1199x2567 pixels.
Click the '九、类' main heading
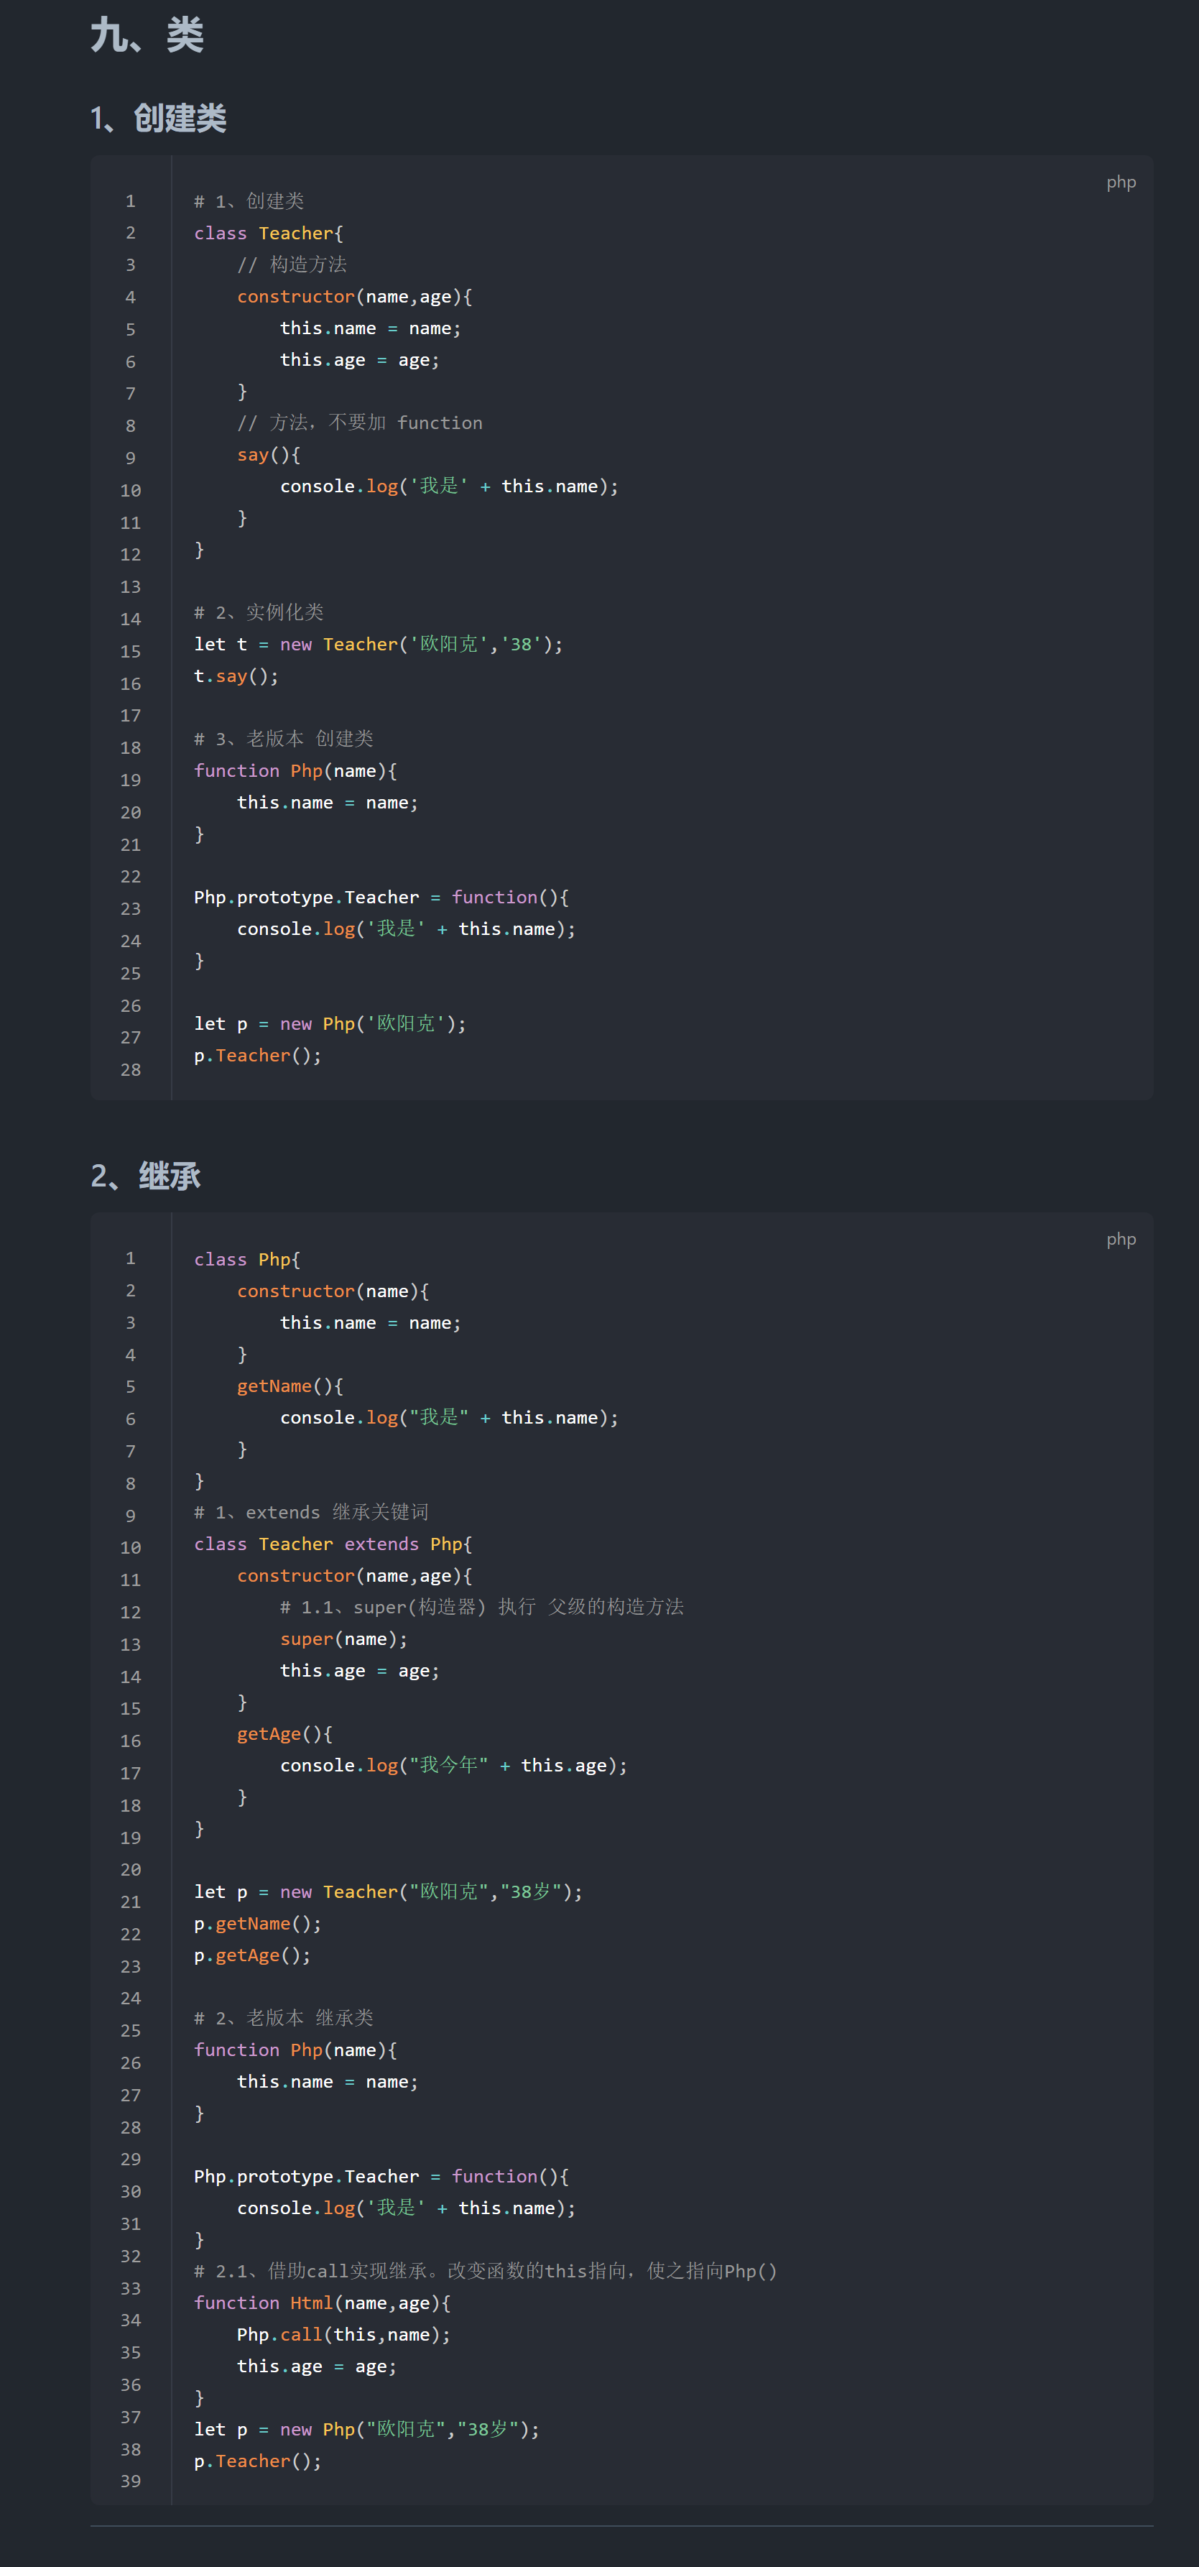(x=147, y=36)
